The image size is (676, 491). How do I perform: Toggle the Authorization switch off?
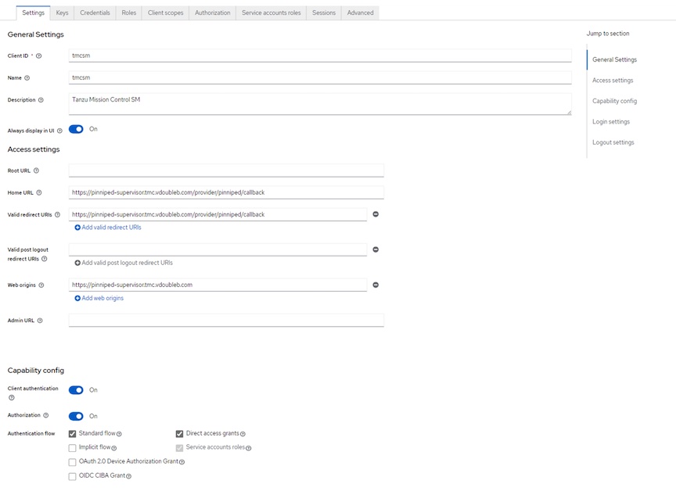(x=76, y=416)
